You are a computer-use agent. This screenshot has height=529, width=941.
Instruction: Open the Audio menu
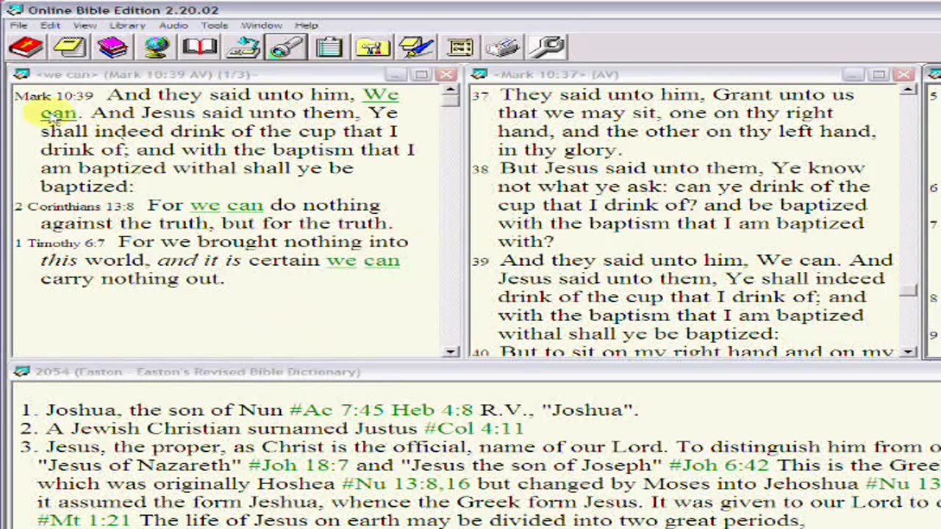(173, 26)
